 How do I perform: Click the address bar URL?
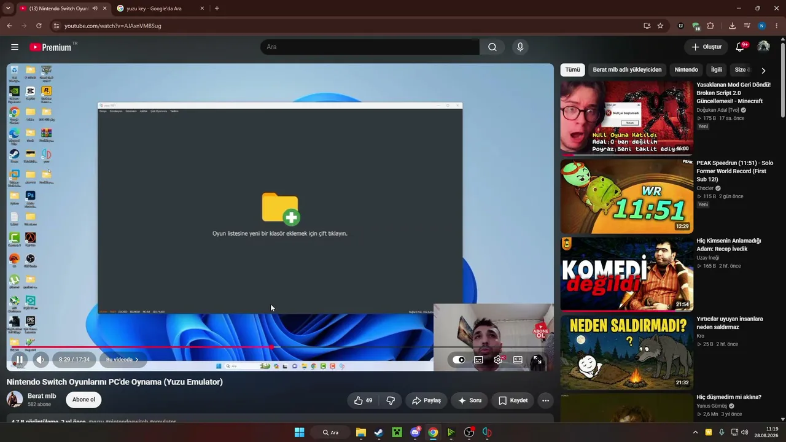pos(113,26)
